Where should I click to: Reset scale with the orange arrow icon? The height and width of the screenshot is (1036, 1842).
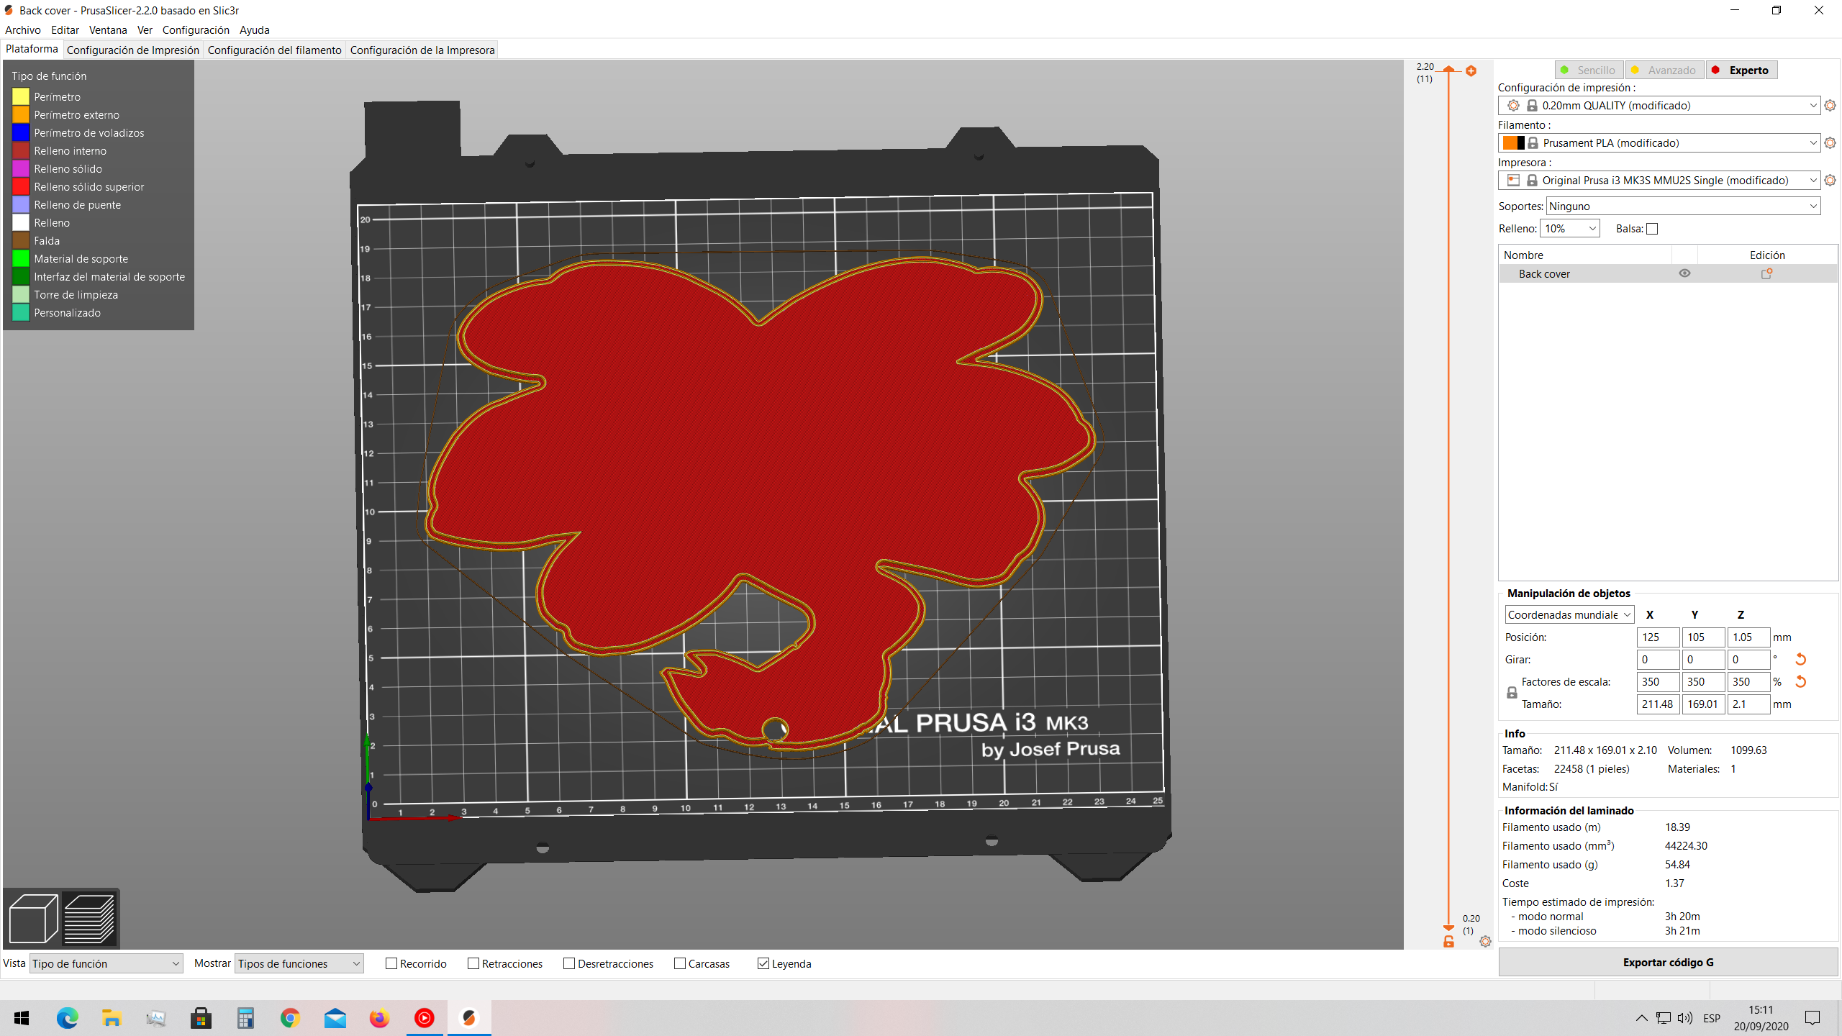(x=1801, y=681)
